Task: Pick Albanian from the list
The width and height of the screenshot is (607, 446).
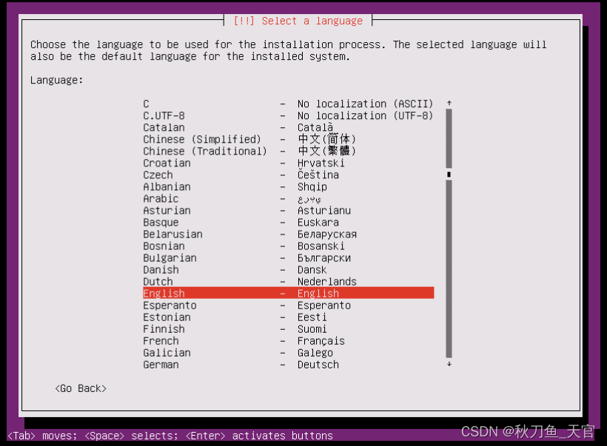Action: point(289,187)
